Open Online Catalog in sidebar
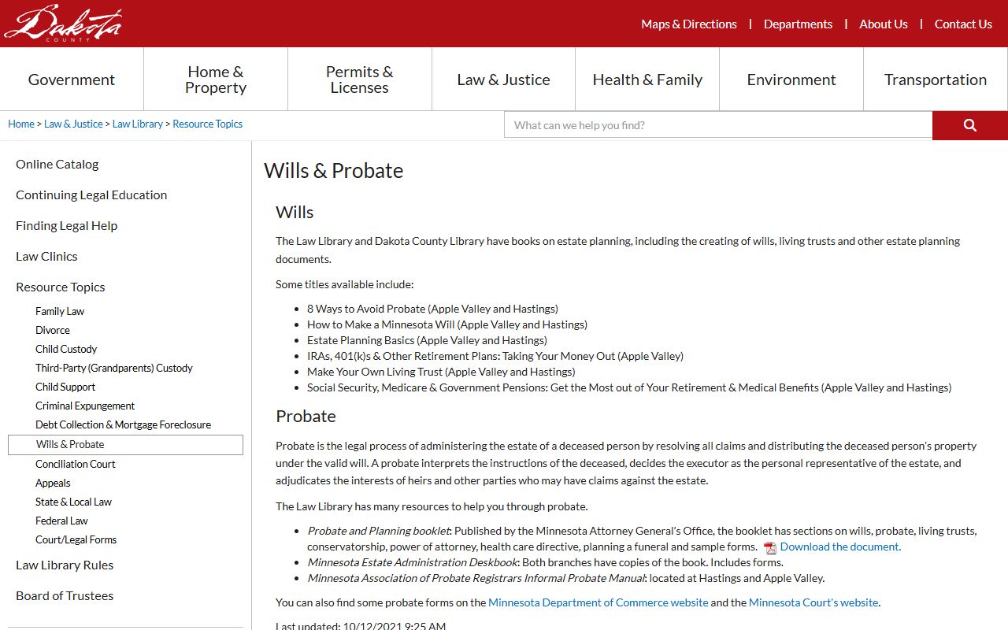The height and width of the screenshot is (630, 1008). pos(57,164)
